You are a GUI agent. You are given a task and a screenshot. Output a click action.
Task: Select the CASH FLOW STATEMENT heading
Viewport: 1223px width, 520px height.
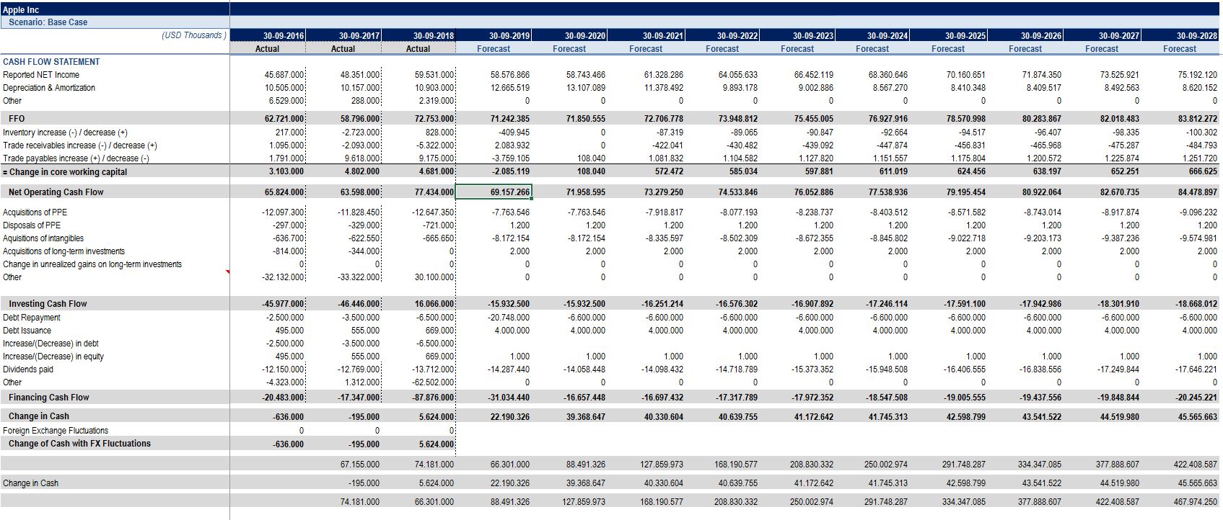[51, 62]
